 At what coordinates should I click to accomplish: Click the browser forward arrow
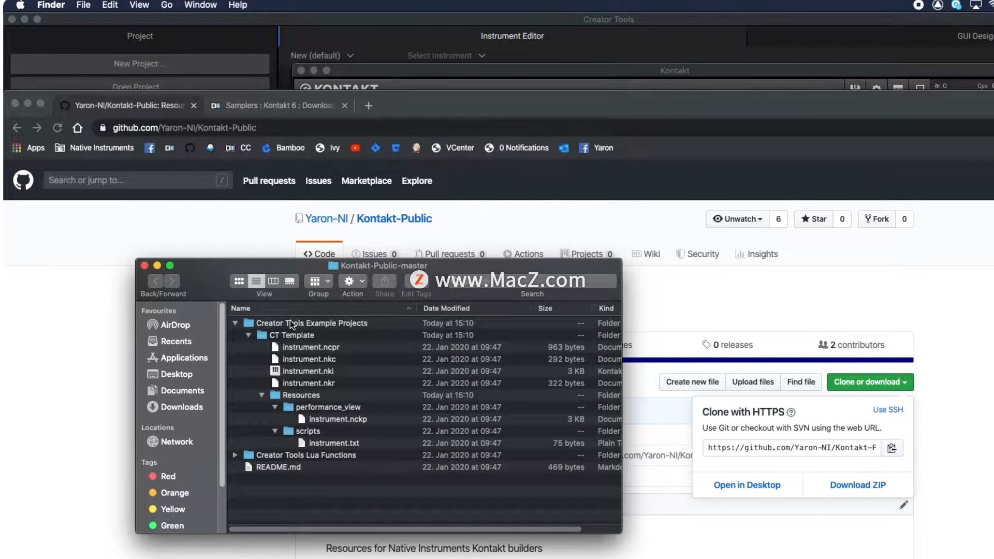[37, 128]
